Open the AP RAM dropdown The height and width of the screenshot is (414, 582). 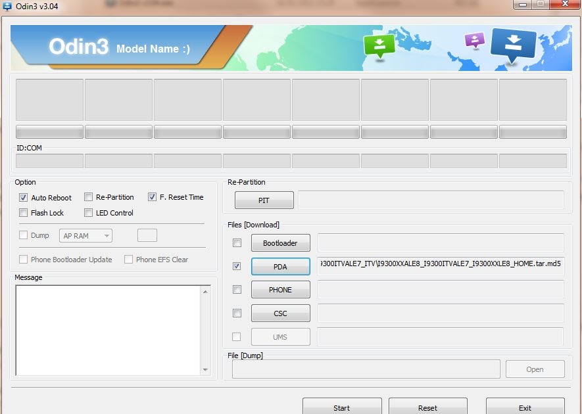[85, 235]
